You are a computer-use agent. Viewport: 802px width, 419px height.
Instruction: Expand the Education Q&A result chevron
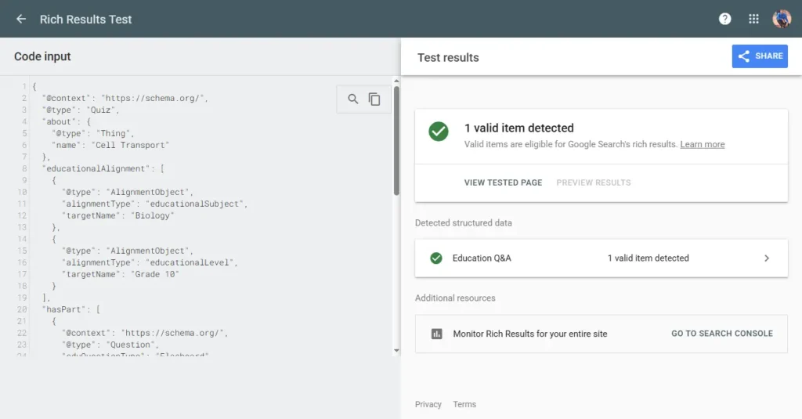point(766,258)
